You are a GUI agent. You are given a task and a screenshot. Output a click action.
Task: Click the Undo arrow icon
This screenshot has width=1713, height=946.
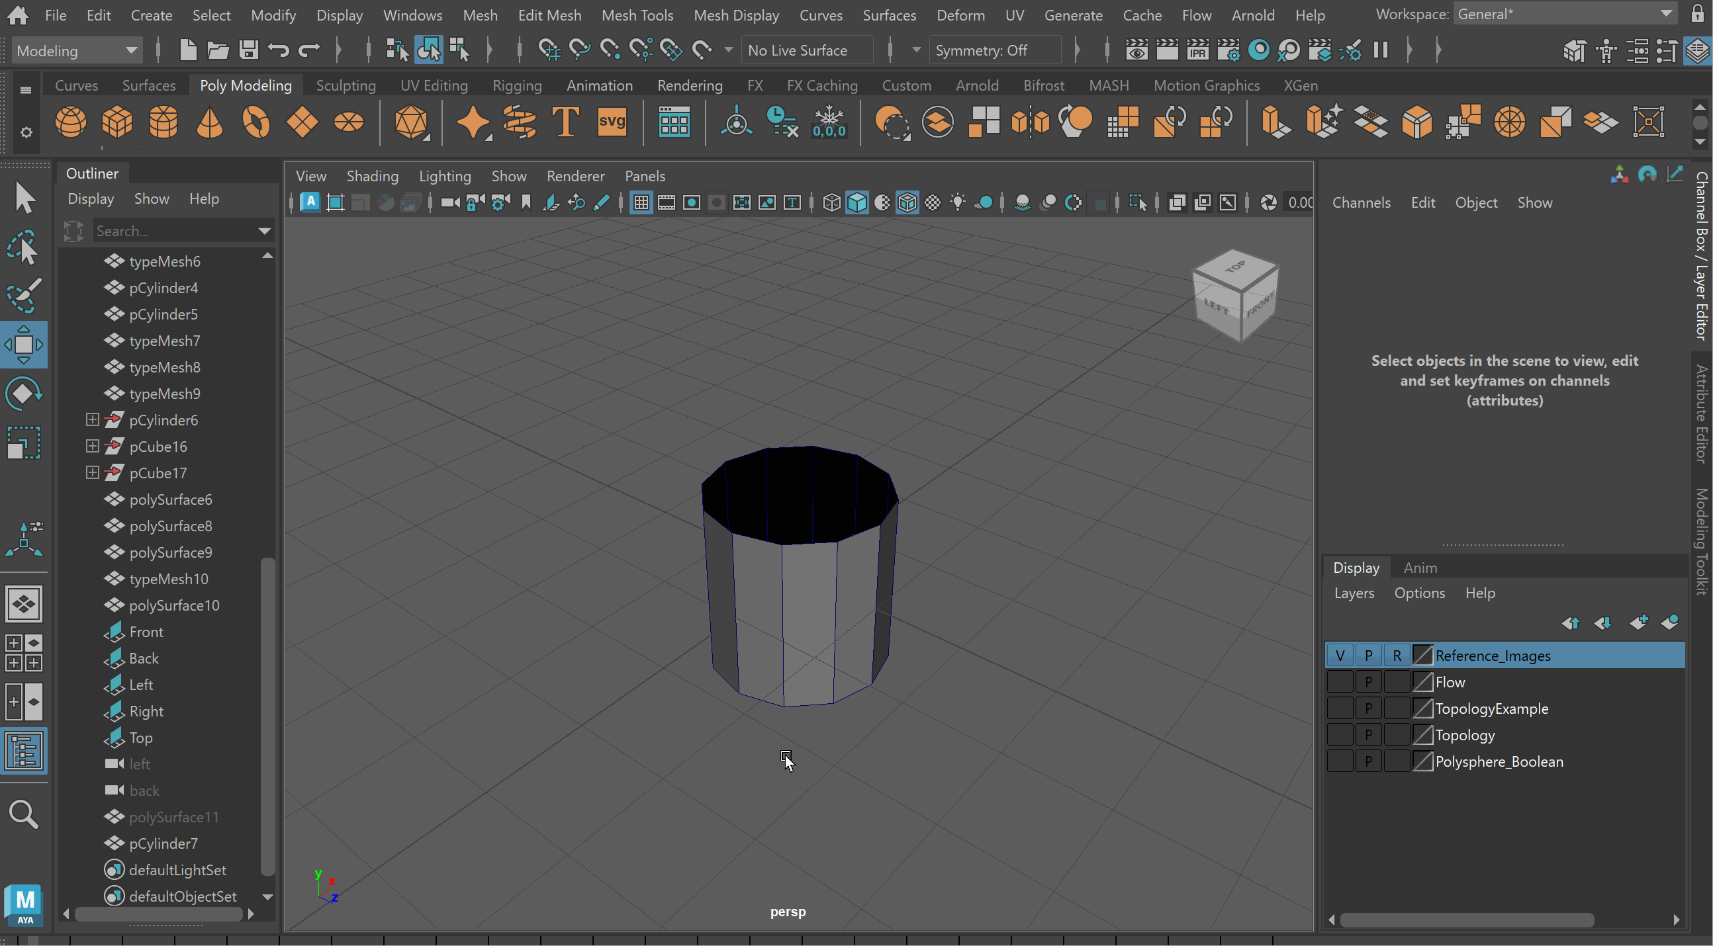point(279,50)
